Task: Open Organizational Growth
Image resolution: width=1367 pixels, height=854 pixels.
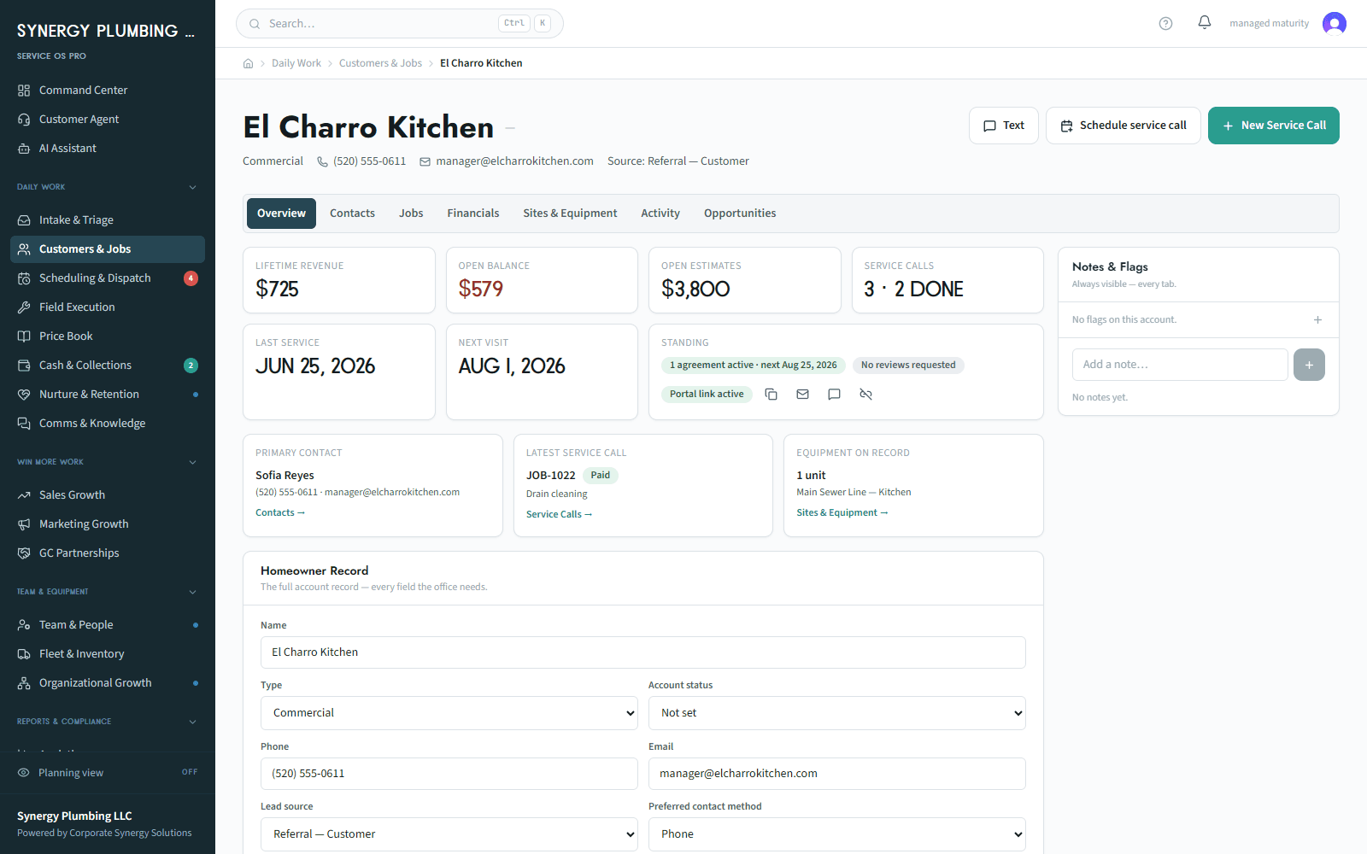Action: (108, 682)
